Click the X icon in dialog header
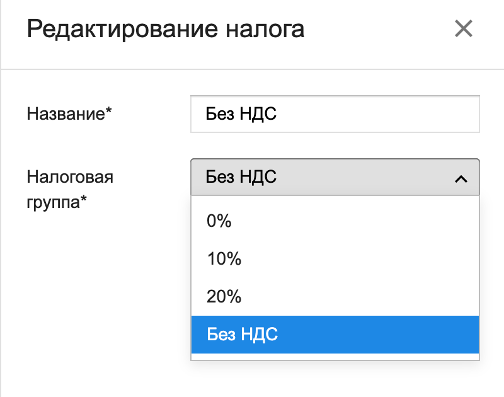Viewport: 504px width, 397px height. click(463, 29)
